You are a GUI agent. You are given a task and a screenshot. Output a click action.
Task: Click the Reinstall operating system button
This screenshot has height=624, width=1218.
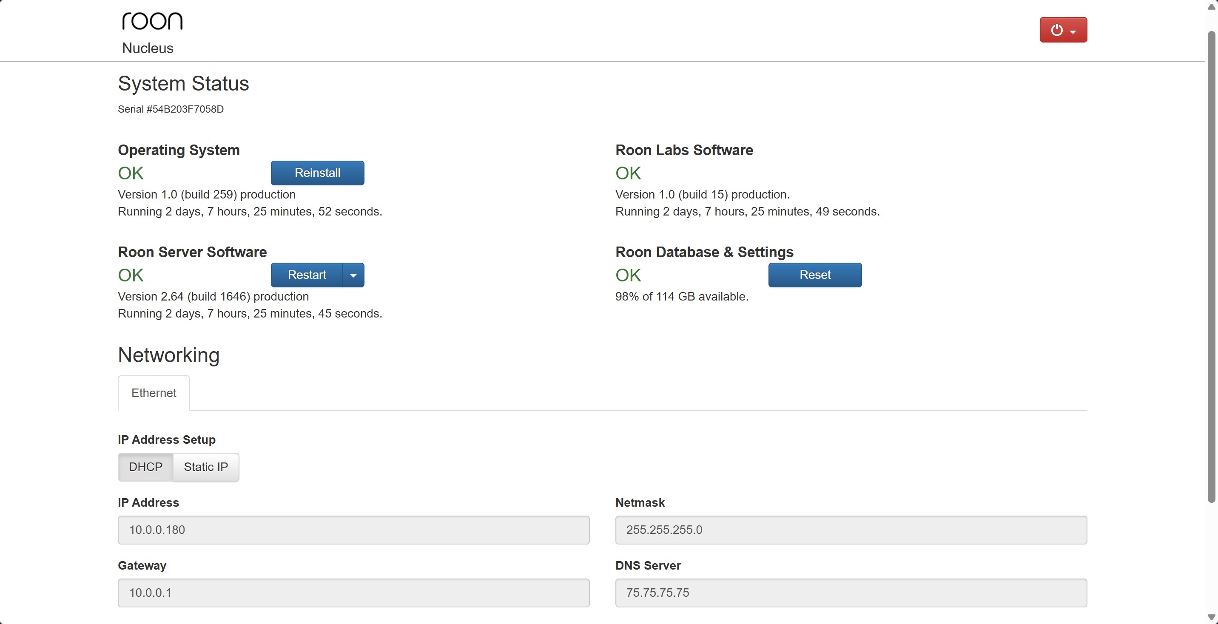(x=317, y=173)
